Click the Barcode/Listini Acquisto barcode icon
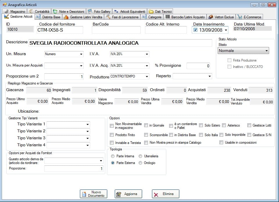279x202 pixels. 168,17
